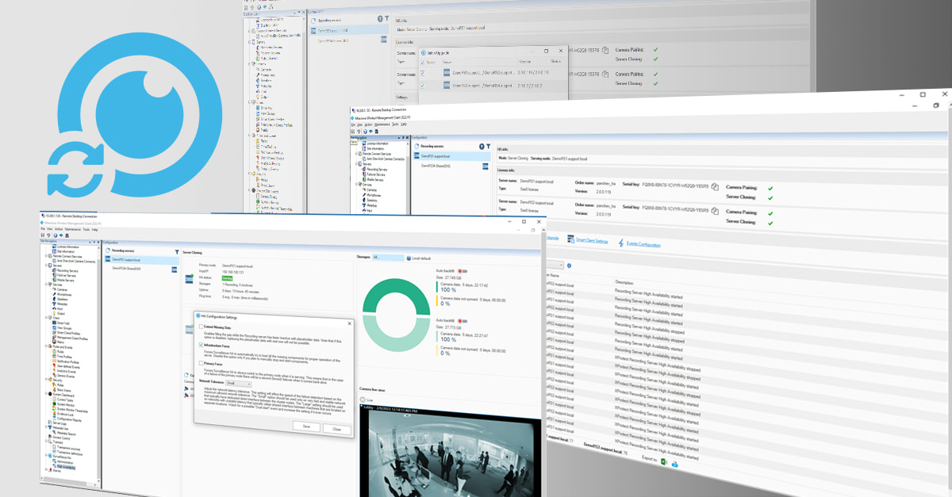952x497 pixels.
Task: Click the Events Configuration lightning icon
Action: click(x=620, y=242)
